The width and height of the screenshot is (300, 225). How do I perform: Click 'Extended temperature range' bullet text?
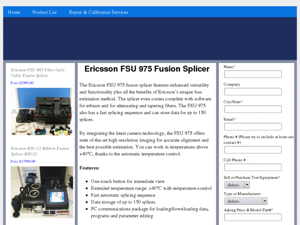[x=151, y=188]
